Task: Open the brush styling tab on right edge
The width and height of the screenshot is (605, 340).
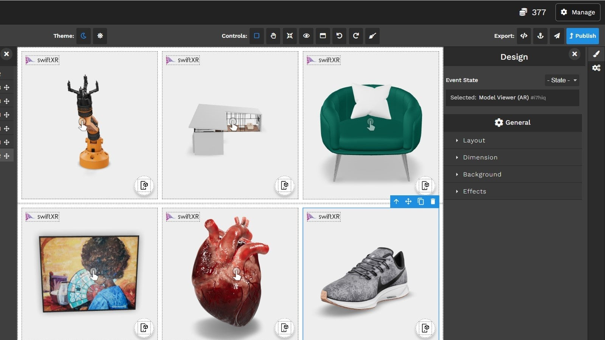Action: coord(596,54)
